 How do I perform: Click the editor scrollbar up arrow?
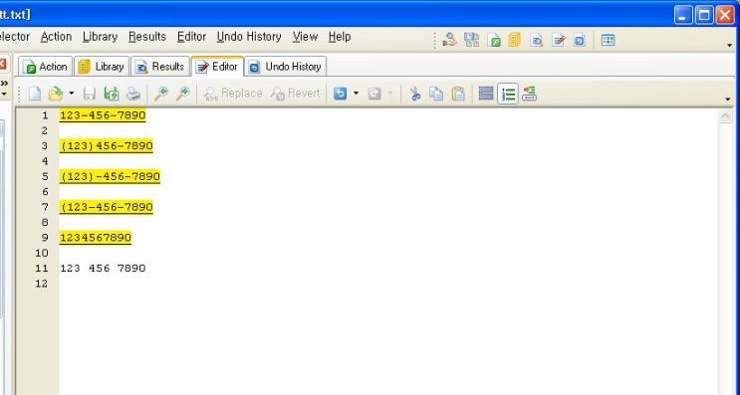point(725,116)
